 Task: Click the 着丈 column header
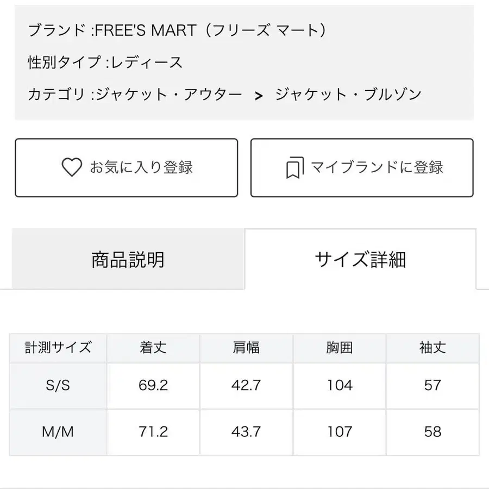tap(153, 347)
